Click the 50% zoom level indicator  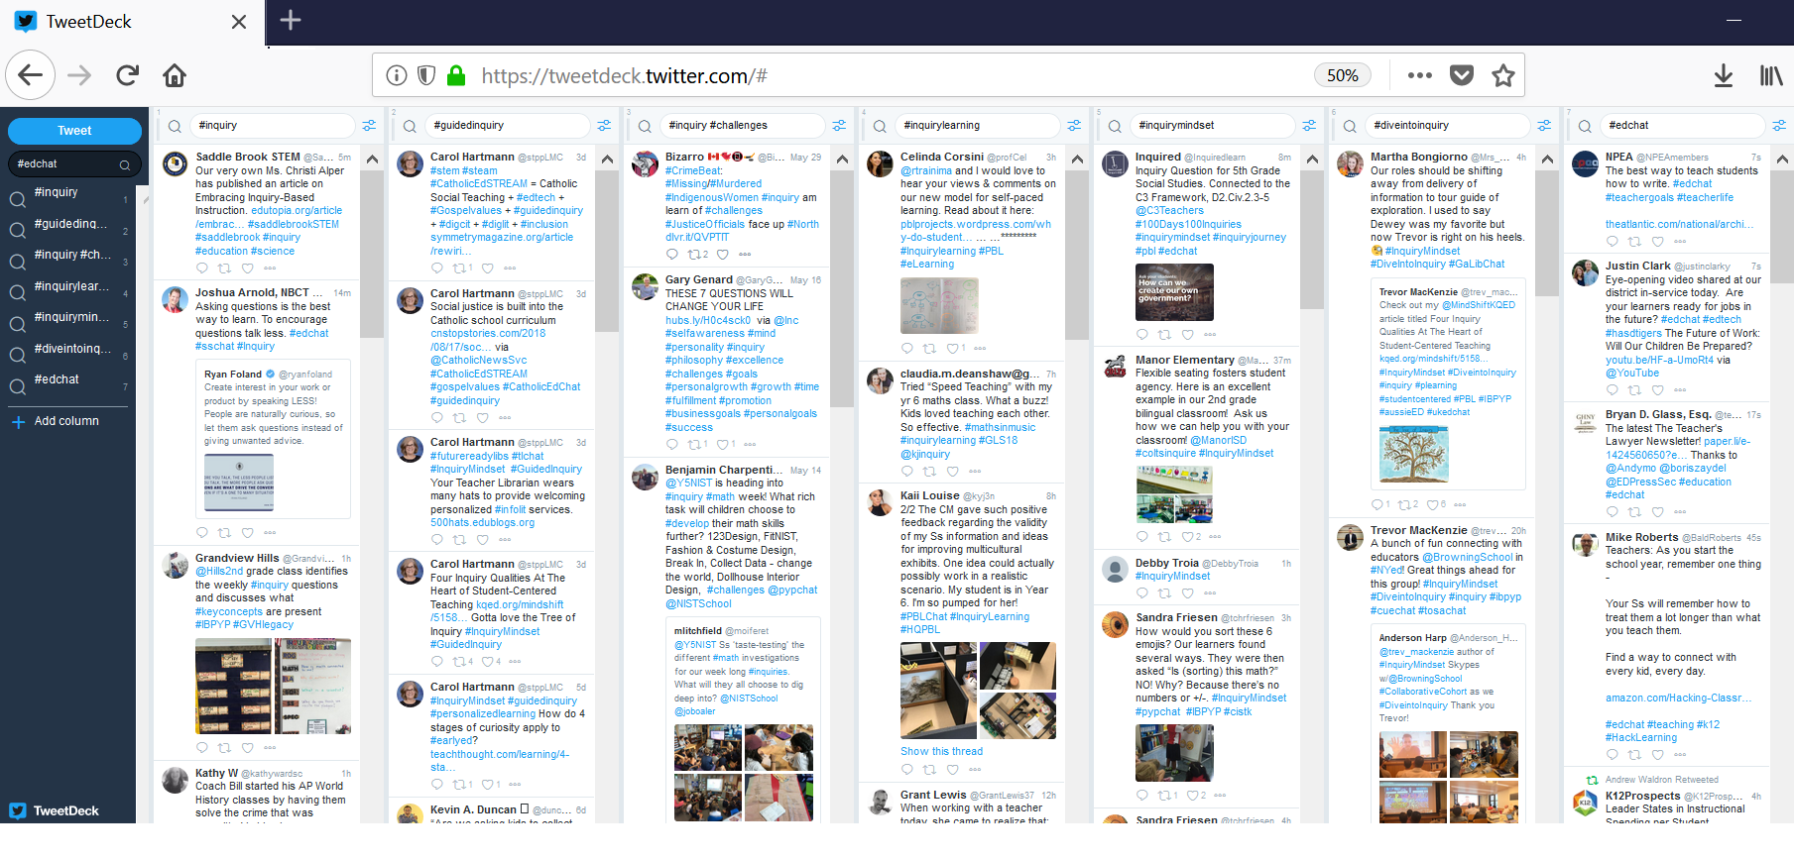[1342, 75]
